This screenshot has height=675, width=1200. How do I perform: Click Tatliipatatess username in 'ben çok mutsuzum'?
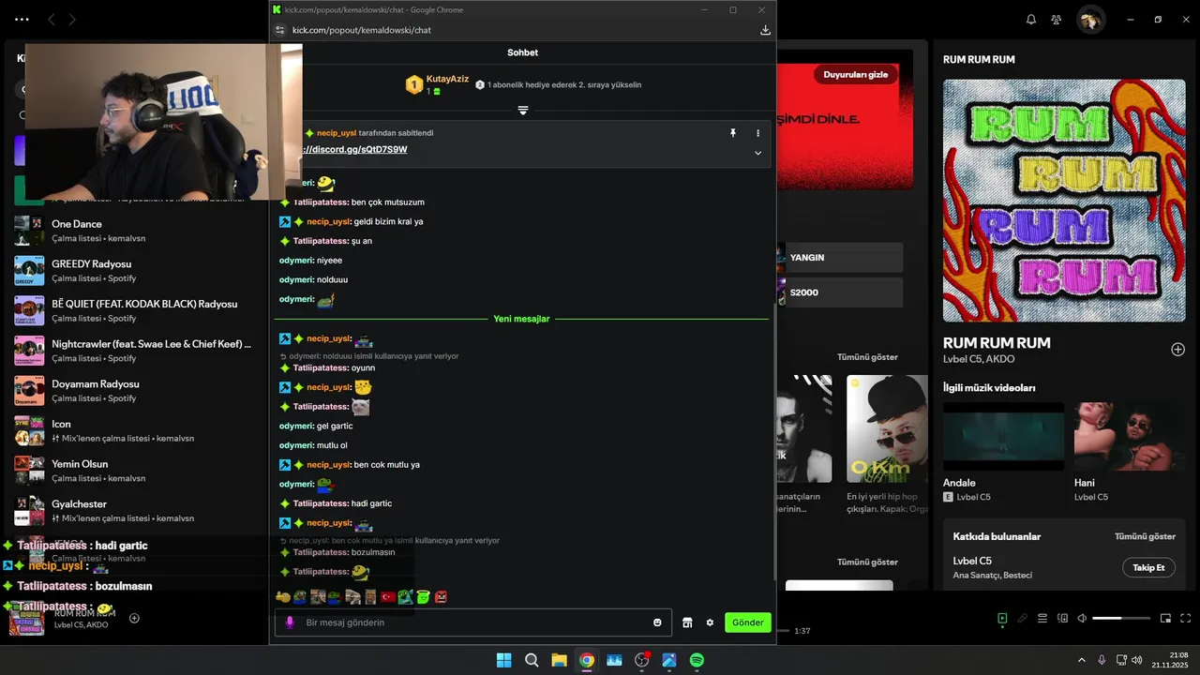321,202
